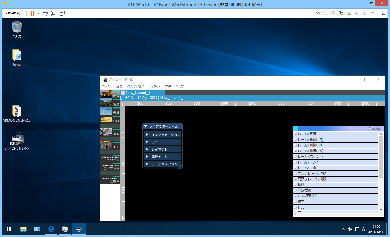Click the Parts list scroll-up arrow

click(381, 134)
